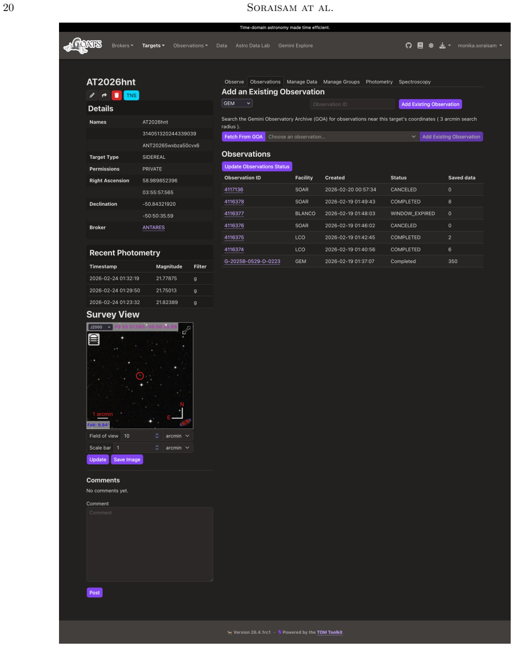Image resolution: width=514 pixels, height=647 pixels.
Task: Click the Save Image button
Action: tap(127, 459)
